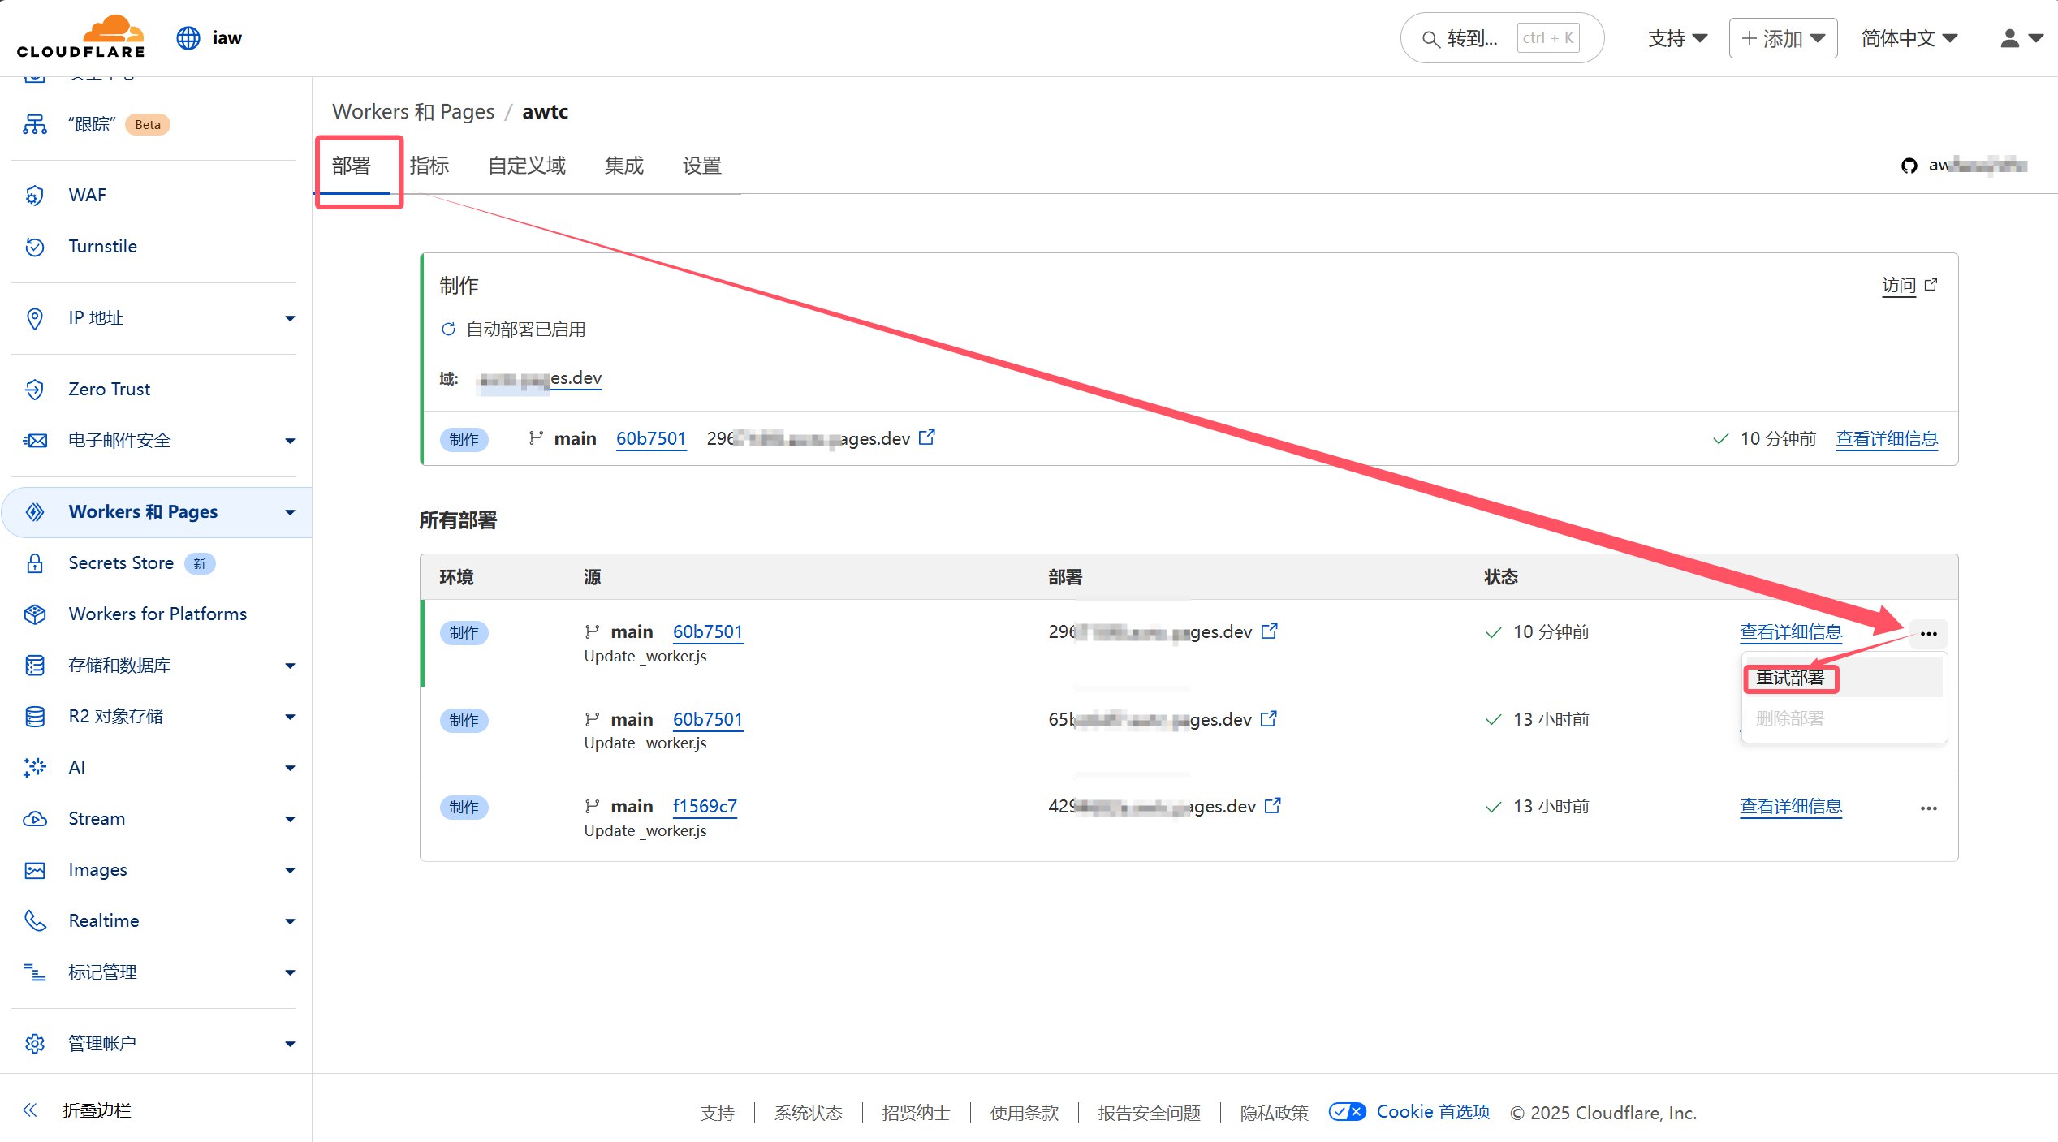Click the WAF shield icon
The image size is (2058, 1142).
(35, 196)
